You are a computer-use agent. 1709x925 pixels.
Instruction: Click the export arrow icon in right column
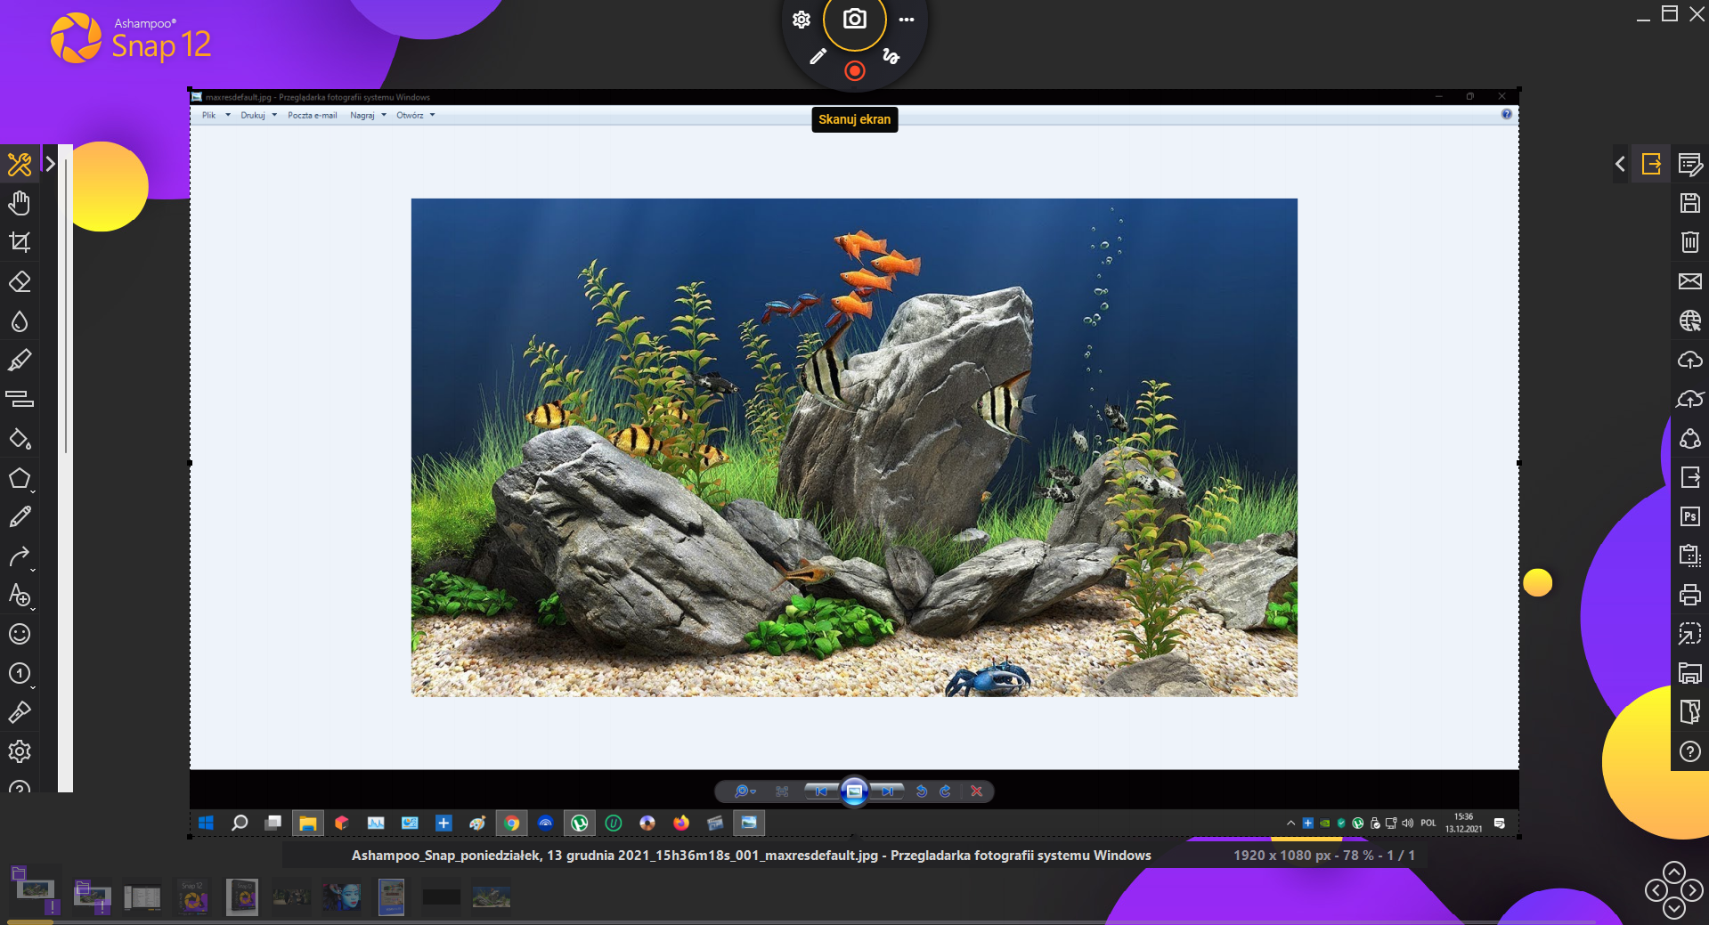pos(1690,477)
